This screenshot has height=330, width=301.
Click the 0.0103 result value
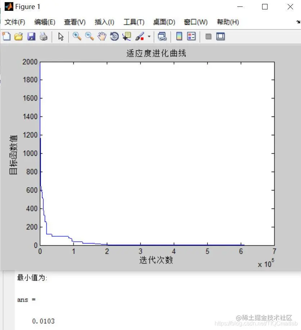(x=43, y=321)
